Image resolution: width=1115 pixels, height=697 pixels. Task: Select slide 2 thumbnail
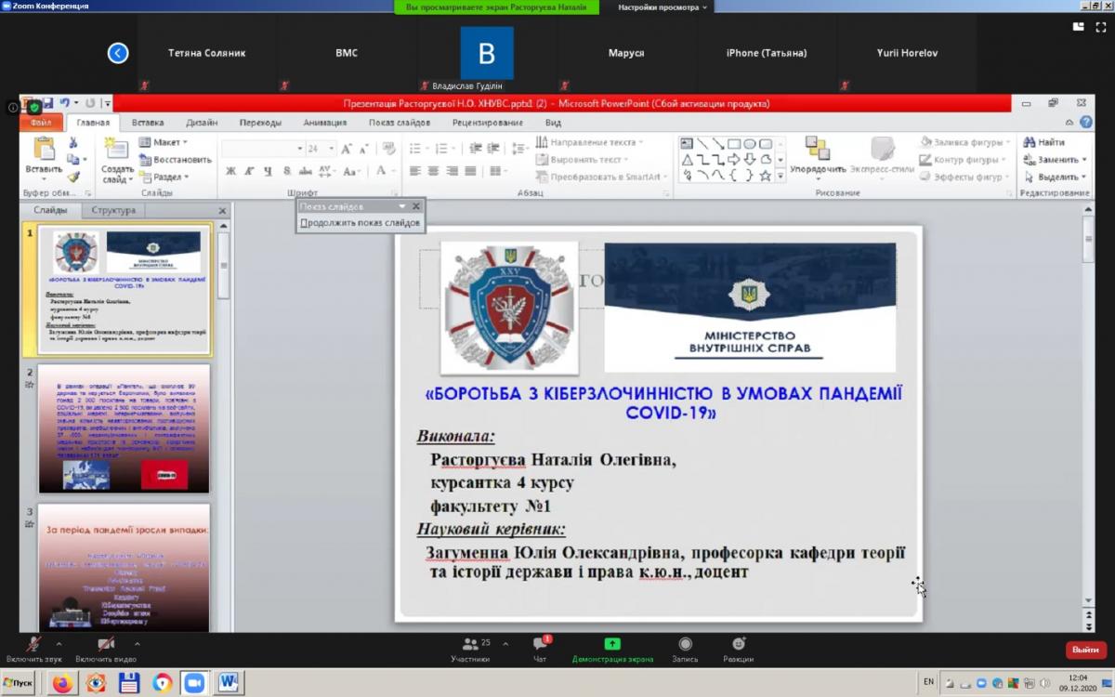pos(125,427)
